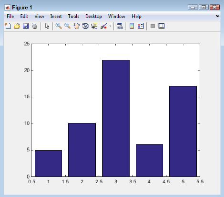
Task: Click the Link Plot icon
Action: [x=120, y=26]
